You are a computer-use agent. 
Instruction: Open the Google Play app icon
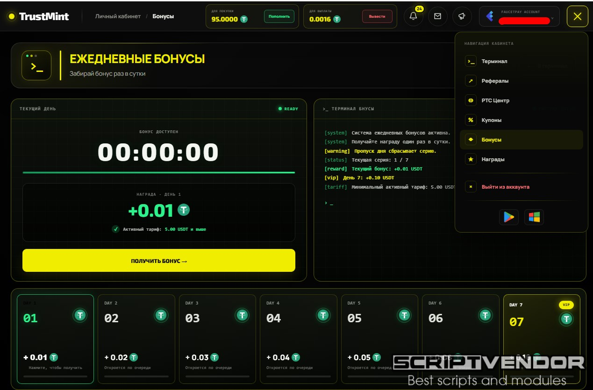509,217
